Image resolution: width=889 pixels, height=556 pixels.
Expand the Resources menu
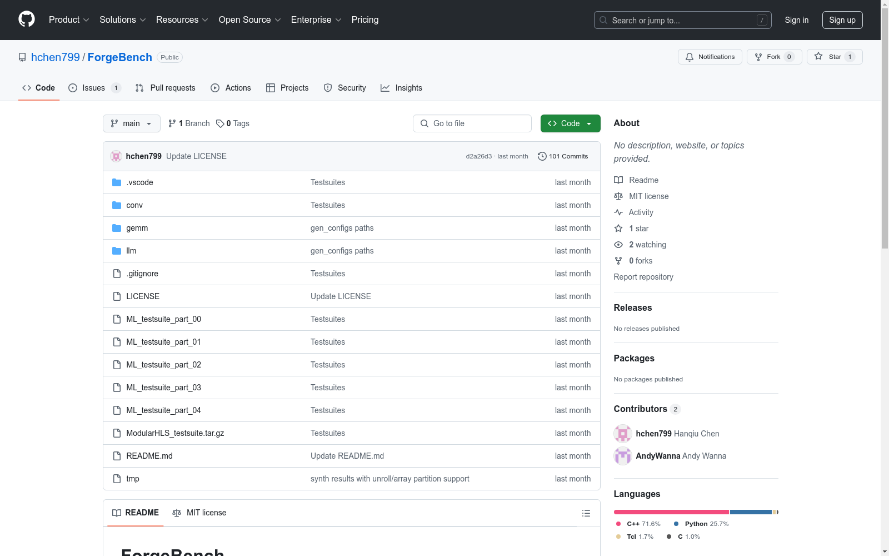[182, 20]
